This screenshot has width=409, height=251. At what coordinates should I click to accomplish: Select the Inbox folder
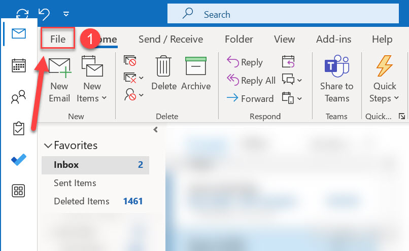pyautogui.click(x=95, y=165)
